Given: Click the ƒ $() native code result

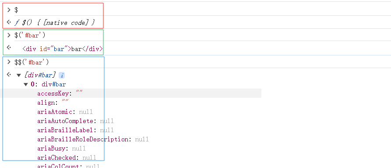Looking at the screenshot, I should click(x=55, y=23).
